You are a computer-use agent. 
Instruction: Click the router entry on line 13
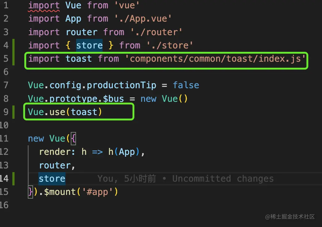coord(55,165)
